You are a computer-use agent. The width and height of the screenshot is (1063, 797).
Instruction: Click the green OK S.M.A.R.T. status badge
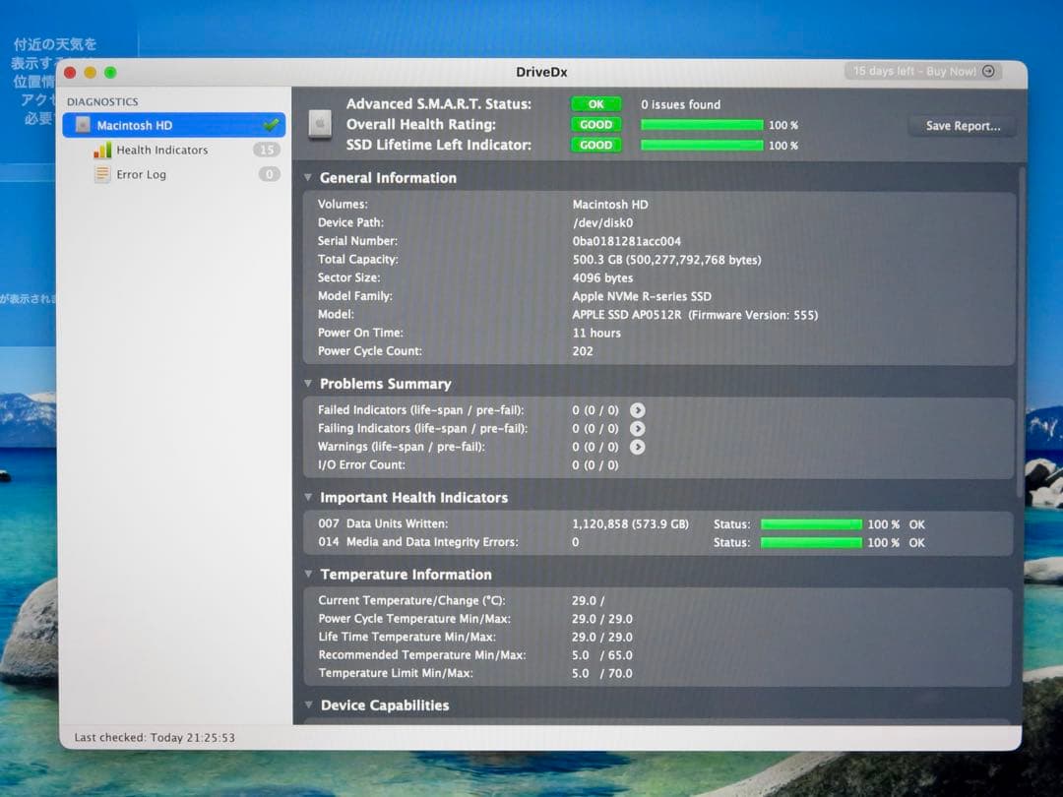coord(595,104)
